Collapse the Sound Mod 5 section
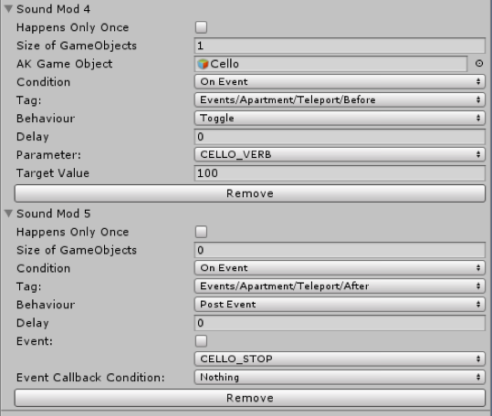 pyautogui.click(x=8, y=213)
